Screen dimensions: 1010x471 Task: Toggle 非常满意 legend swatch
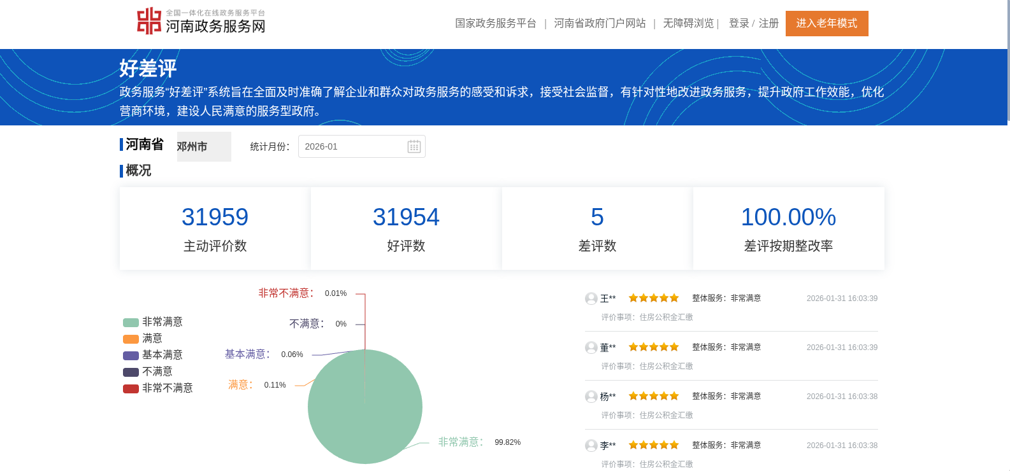pyautogui.click(x=131, y=322)
